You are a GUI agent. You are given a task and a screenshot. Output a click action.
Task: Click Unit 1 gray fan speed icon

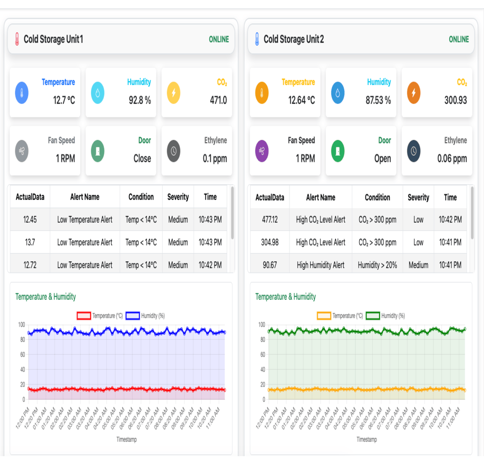22,151
